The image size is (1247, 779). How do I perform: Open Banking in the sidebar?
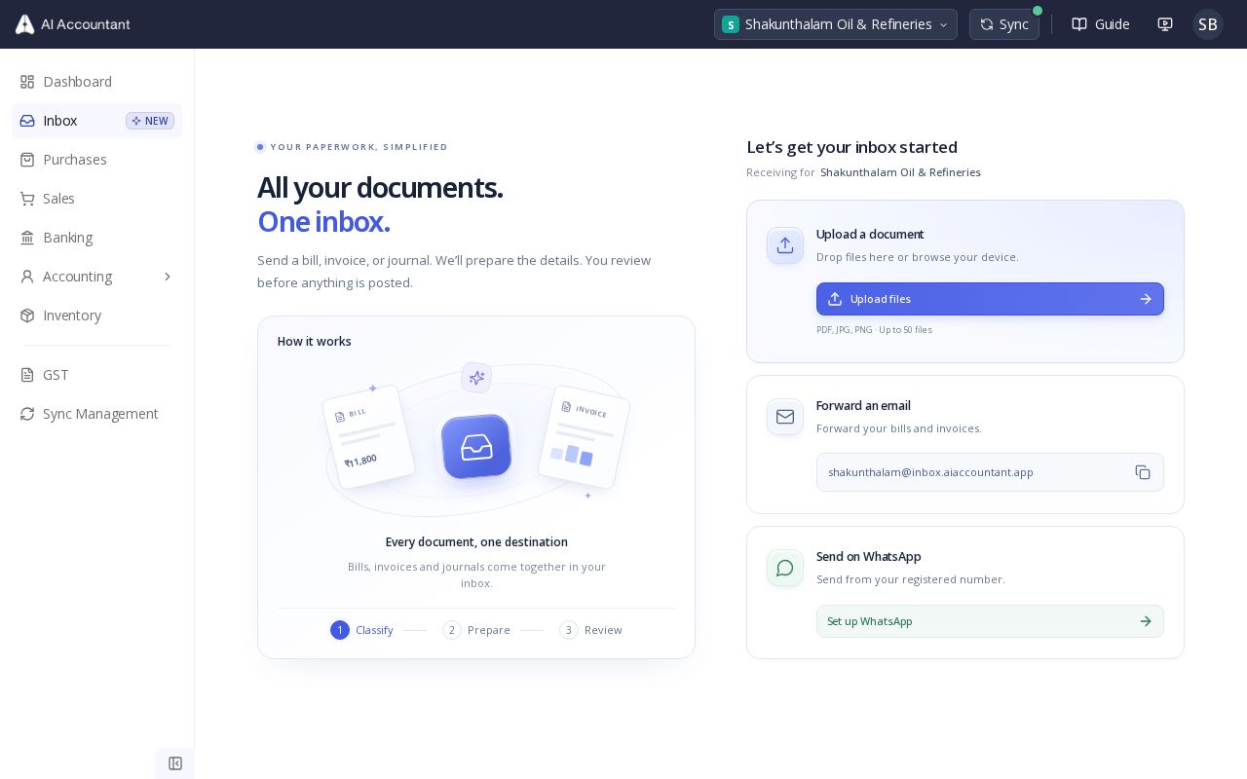[96, 238]
